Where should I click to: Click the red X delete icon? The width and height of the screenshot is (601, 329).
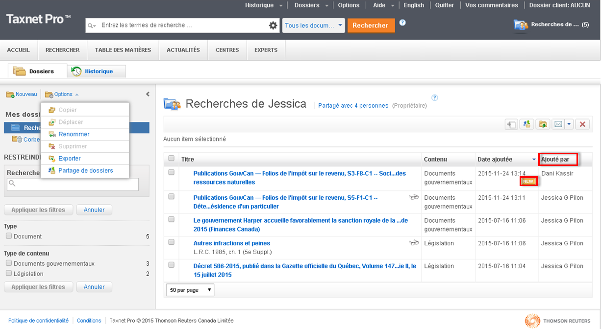582,124
